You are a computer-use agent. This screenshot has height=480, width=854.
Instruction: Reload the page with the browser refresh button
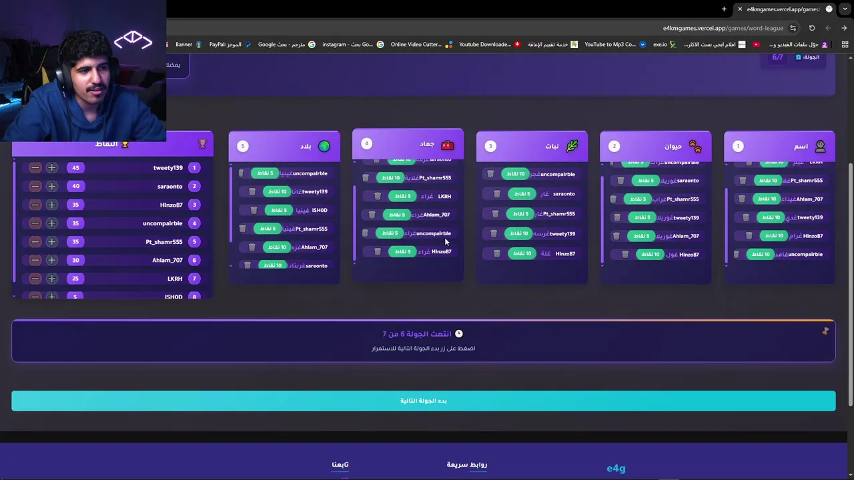[812, 28]
